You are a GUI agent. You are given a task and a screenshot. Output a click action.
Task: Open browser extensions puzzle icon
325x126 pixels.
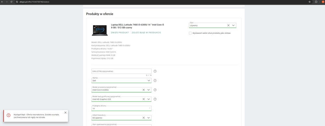point(316,2)
